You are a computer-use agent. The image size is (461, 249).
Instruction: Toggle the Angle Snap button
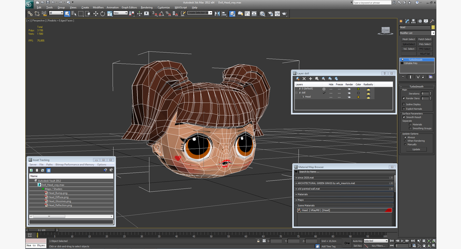(162, 14)
